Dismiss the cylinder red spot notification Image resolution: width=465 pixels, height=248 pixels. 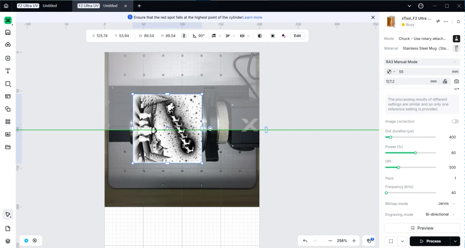pyautogui.click(x=373, y=18)
